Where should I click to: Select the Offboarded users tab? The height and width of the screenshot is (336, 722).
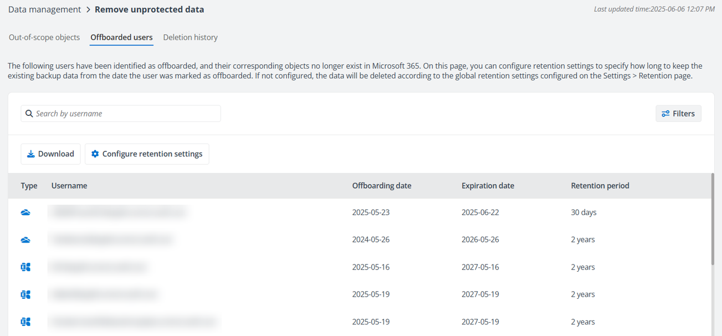pos(121,37)
